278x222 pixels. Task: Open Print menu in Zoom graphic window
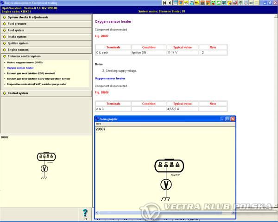[x=98, y=124]
